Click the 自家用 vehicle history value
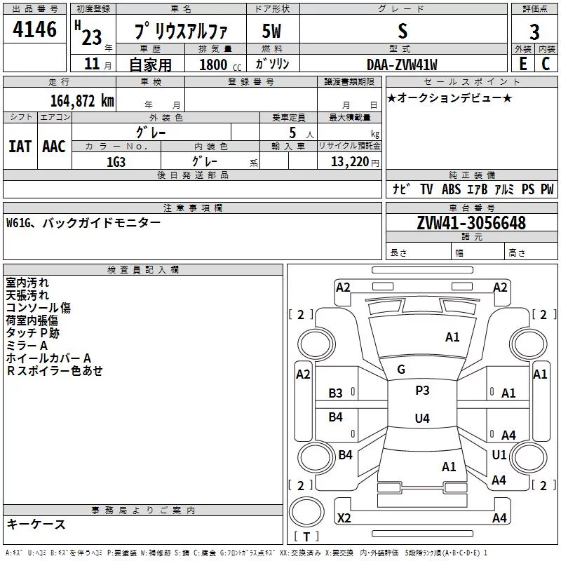561x561 pixels. 150,65
